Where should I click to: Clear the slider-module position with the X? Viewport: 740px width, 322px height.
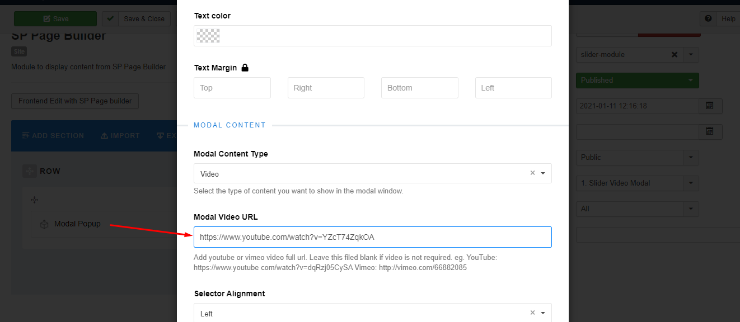pos(675,55)
